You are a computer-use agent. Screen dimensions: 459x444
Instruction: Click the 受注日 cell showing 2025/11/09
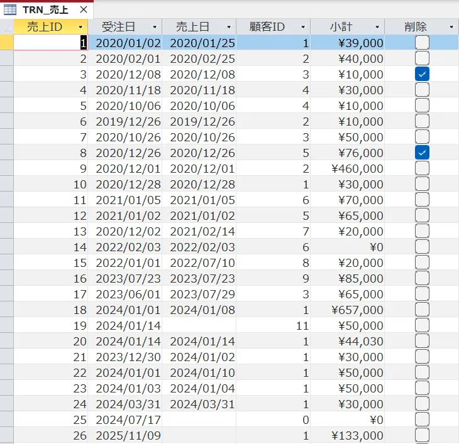124,435
